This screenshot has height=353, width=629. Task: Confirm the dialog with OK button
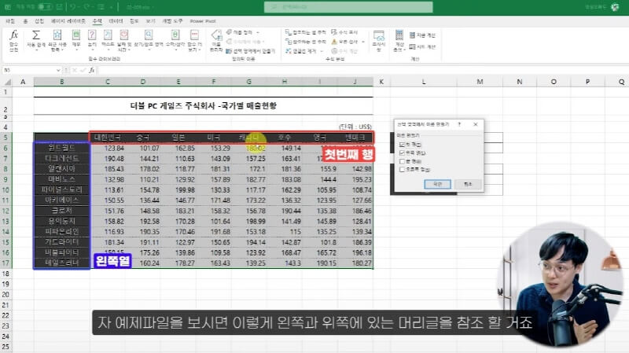pos(437,184)
